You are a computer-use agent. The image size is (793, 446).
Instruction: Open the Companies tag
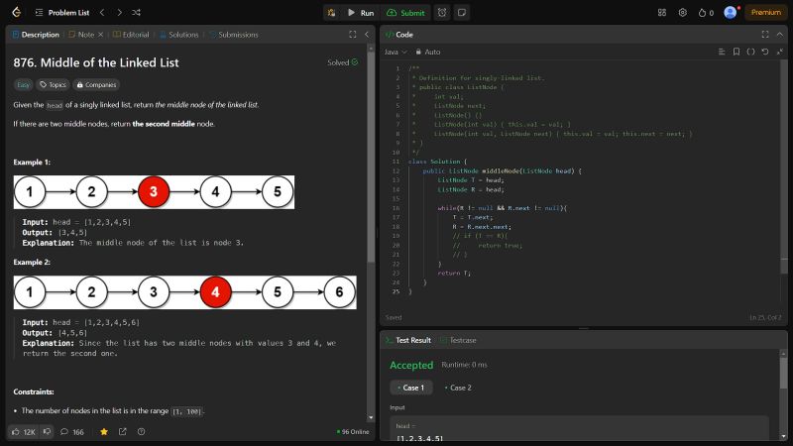coord(96,85)
